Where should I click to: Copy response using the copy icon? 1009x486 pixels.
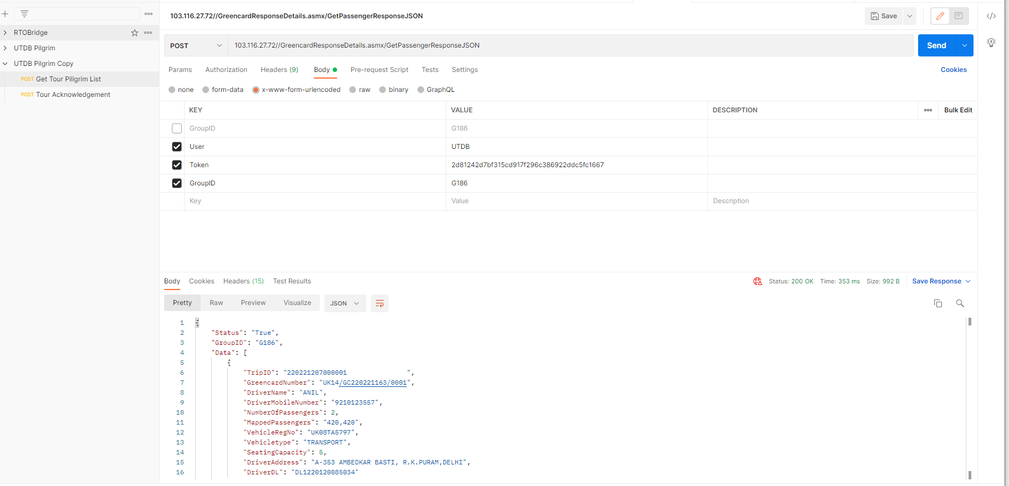938,303
